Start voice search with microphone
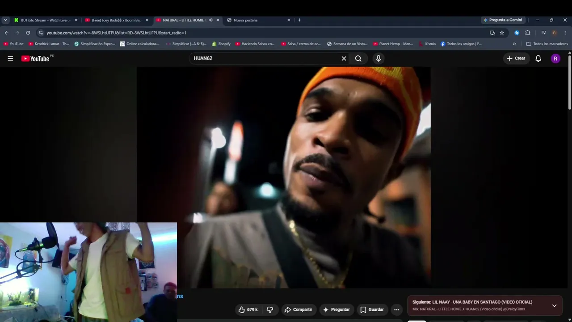This screenshot has height=322, width=572. point(379,59)
